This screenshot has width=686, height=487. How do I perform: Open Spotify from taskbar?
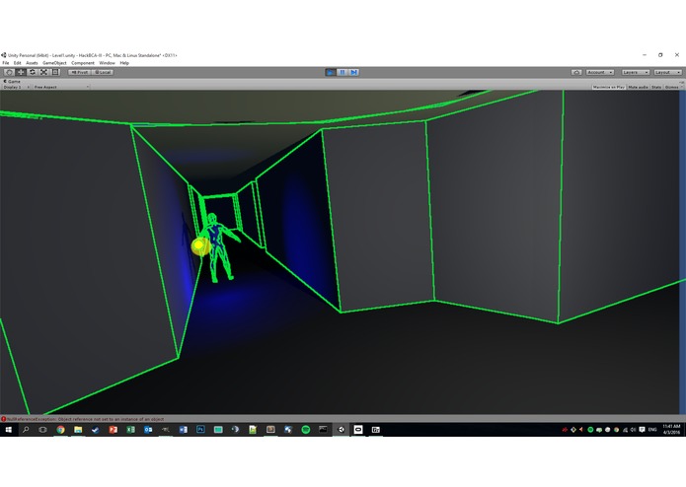point(305,430)
